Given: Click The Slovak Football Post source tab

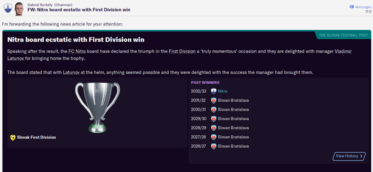Looking at the screenshot, I should click(343, 35).
